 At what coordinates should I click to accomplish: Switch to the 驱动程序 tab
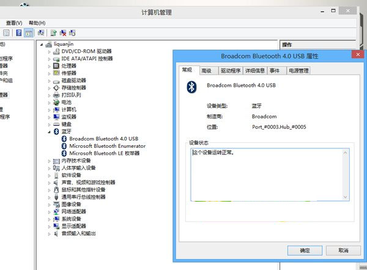click(x=230, y=70)
